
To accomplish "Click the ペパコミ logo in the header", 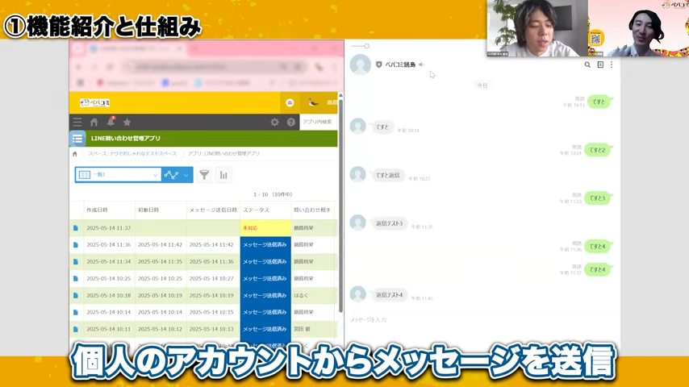I will [95, 102].
